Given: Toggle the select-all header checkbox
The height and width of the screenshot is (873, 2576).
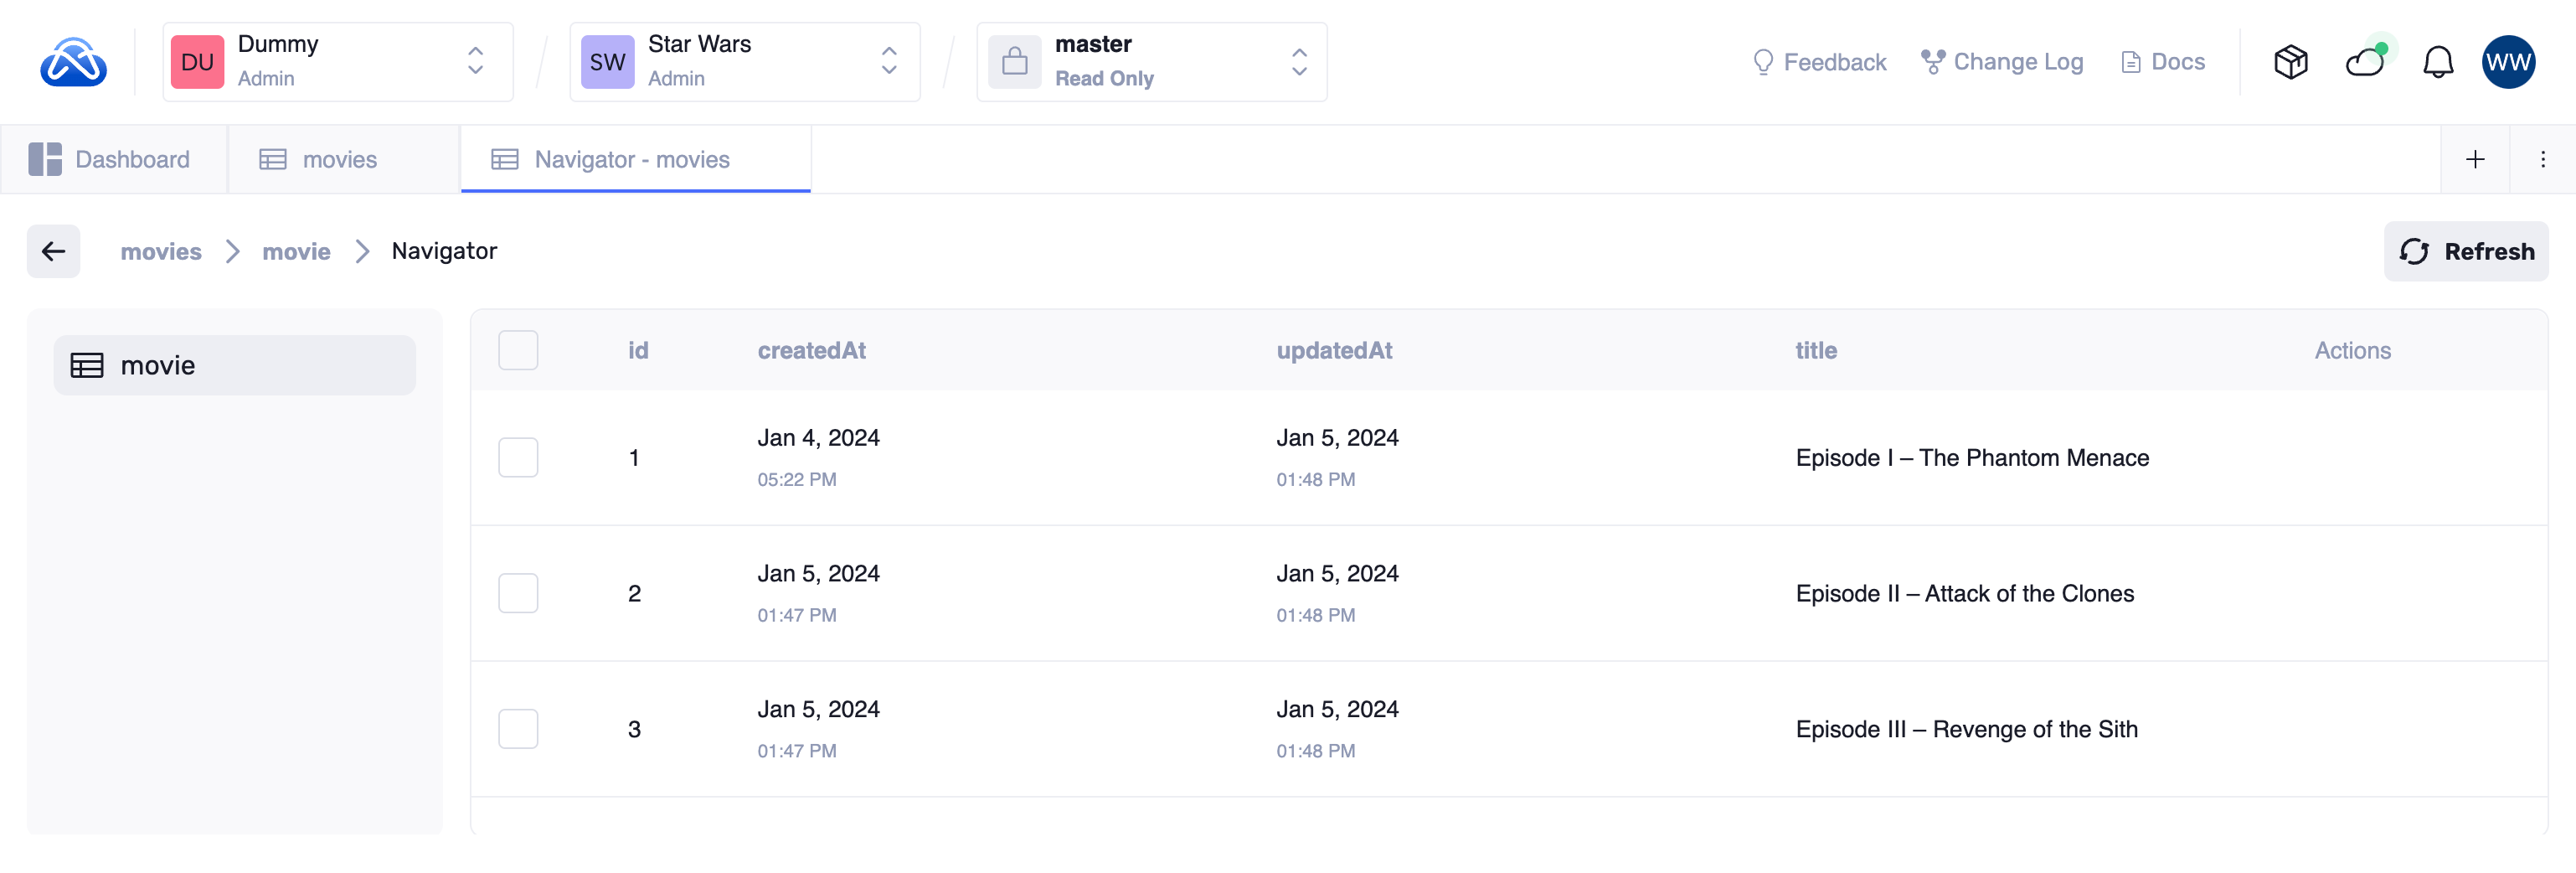Looking at the screenshot, I should pyautogui.click(x=518, y=350).
